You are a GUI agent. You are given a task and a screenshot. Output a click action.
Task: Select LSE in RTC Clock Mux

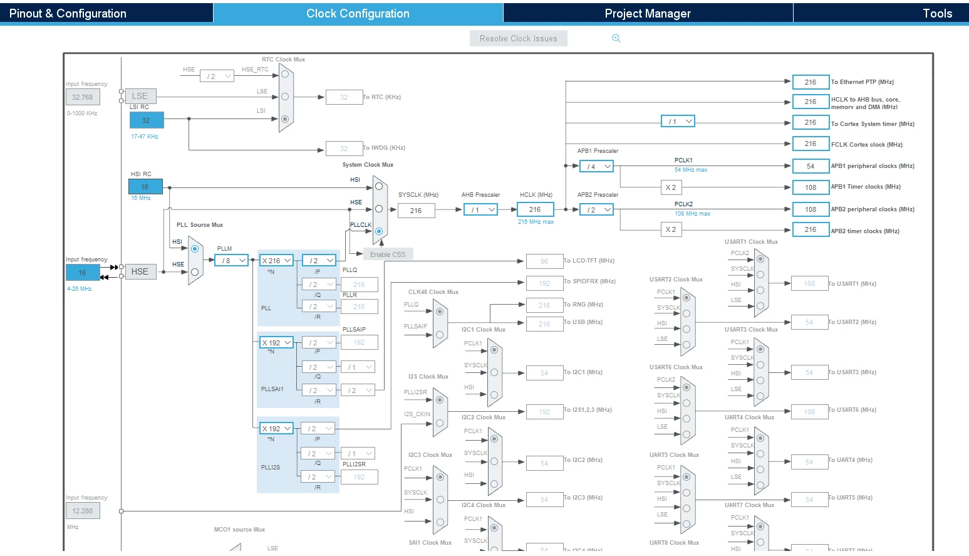pyautogui.click(x=285, y=97)
